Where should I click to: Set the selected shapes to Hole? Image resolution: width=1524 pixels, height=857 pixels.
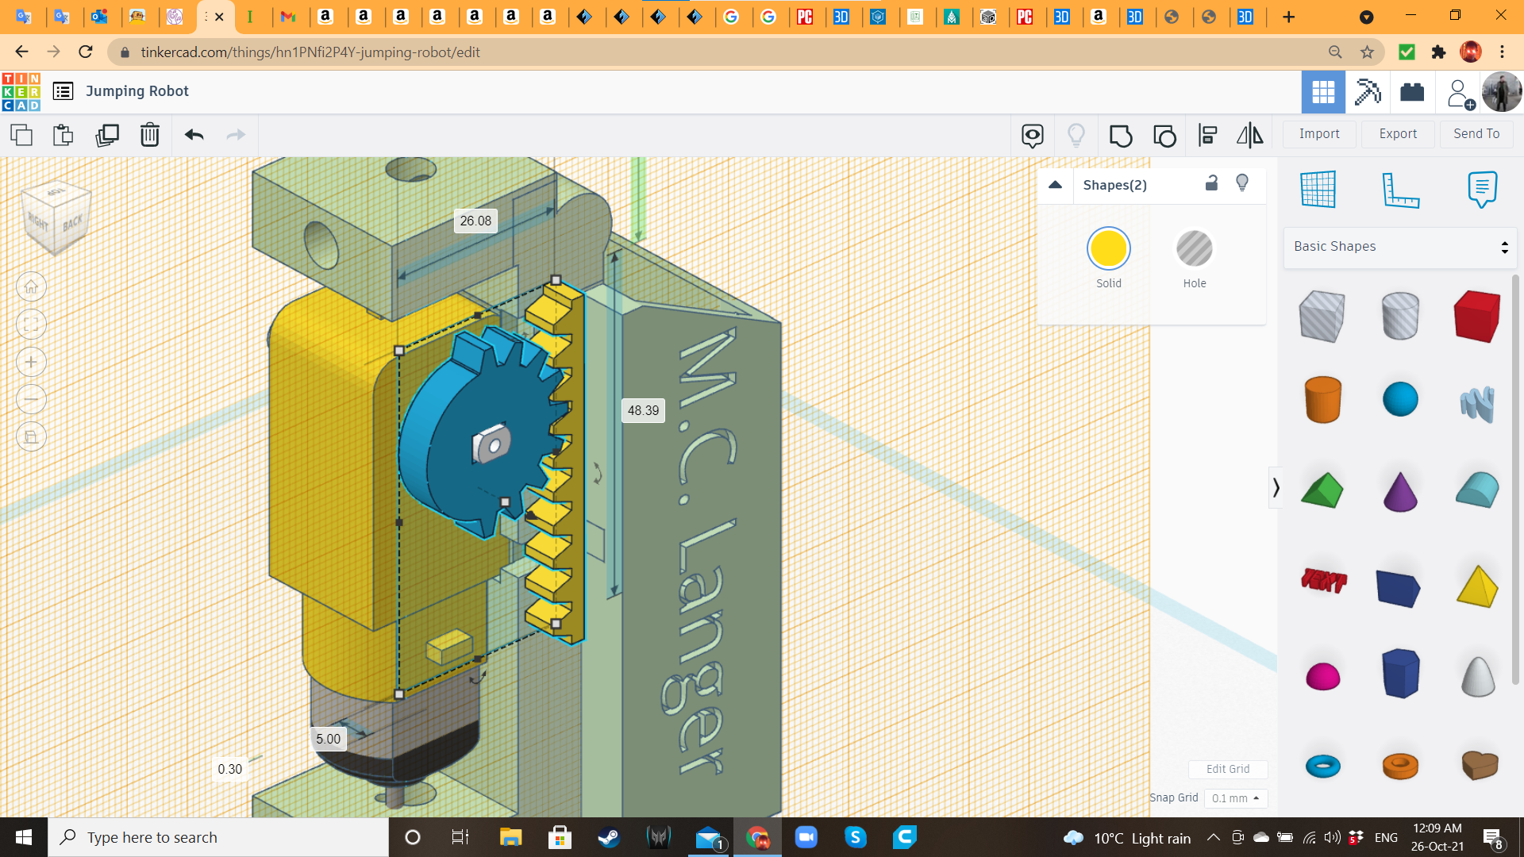point(1194,249)
